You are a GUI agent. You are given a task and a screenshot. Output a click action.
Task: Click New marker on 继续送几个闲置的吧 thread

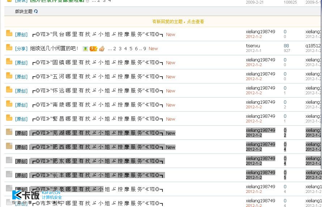click(x=153, y=49)
